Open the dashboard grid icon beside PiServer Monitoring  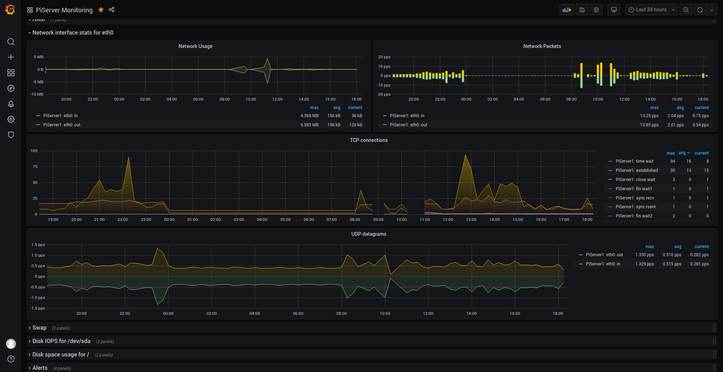coord(30,10)
